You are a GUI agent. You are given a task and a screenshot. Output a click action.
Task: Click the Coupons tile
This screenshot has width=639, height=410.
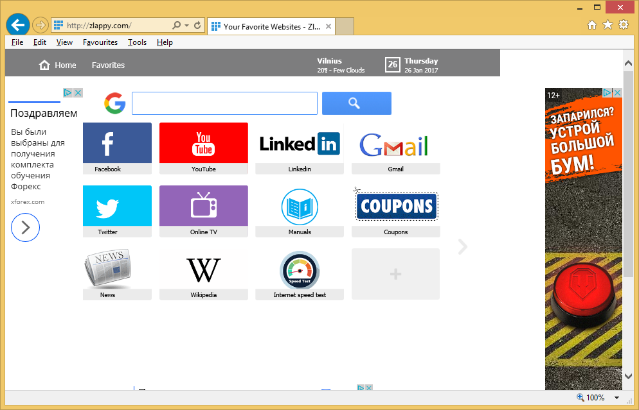pyautogui.click(x=395, y=207)
